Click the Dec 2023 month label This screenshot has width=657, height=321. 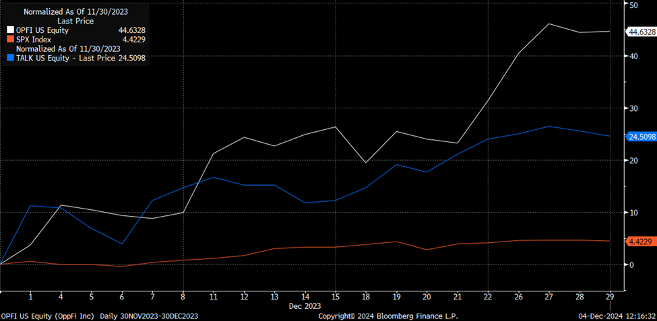tap(305, 306)
